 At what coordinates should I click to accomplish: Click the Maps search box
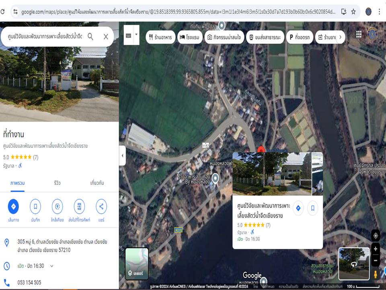(45, 37)
